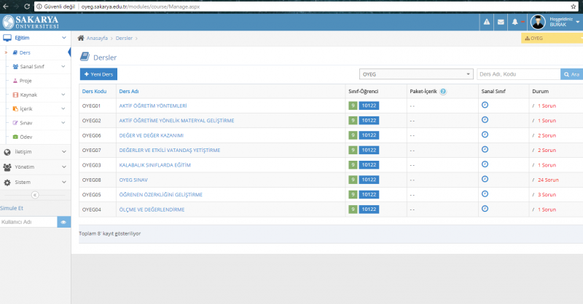Viewport: 583px width, 304px height.
Task: Click the warning alert icon in header
Action: [x=486, y=23]
